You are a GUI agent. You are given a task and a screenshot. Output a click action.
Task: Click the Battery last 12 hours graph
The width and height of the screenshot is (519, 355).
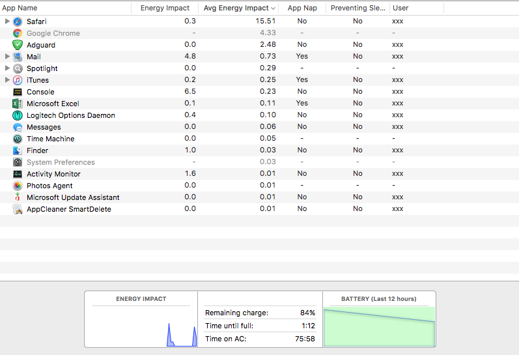(379, 326)
